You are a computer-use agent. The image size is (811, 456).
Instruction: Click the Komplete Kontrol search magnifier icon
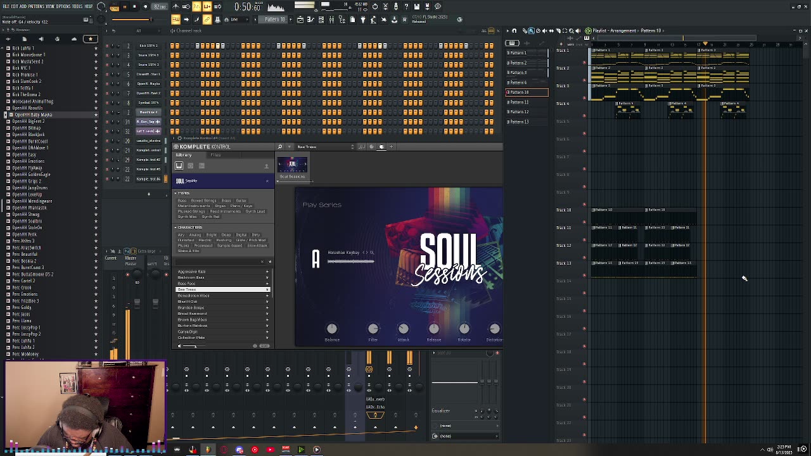[x=279, y=147]
